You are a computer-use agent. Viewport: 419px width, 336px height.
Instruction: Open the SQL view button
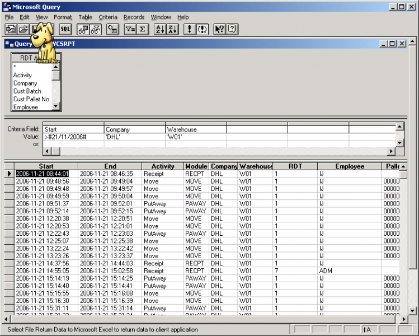coord(65,29)
